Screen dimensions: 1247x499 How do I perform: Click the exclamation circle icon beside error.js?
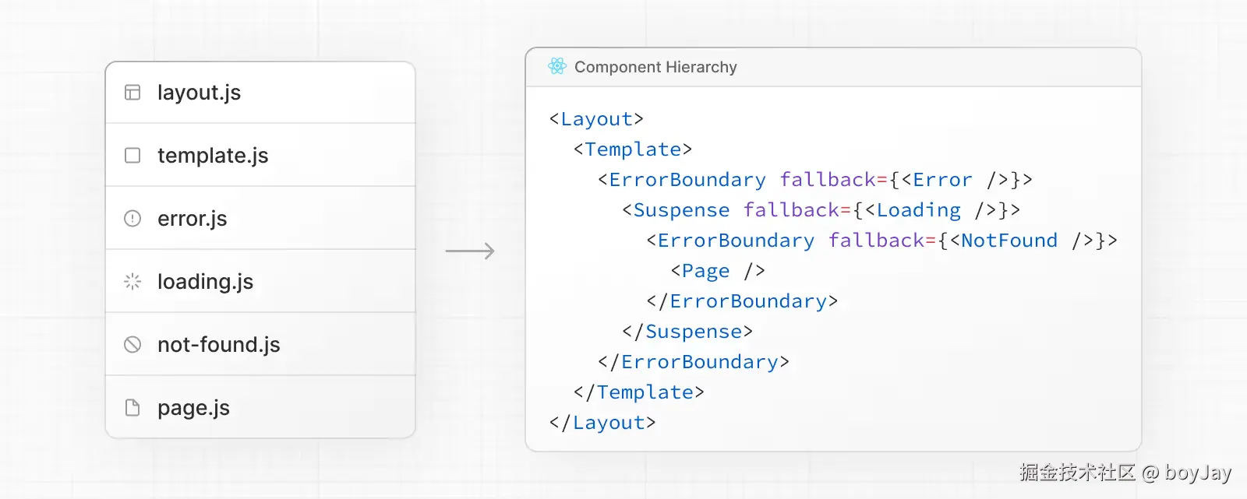[x=132, y=219]
